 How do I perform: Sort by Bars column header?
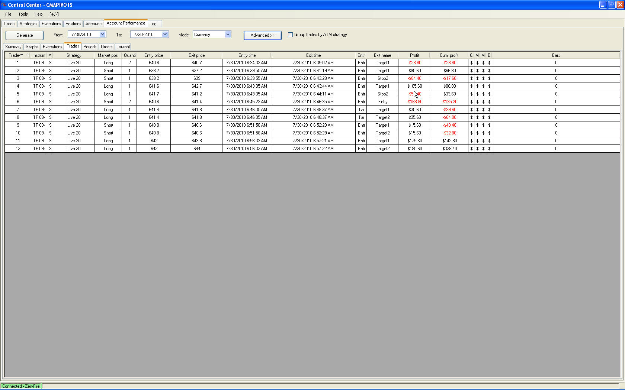[x=556, y=55]
